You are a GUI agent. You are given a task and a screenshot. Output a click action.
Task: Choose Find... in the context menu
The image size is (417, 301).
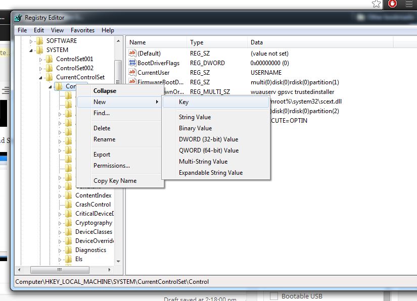click(x=120, y=113)
